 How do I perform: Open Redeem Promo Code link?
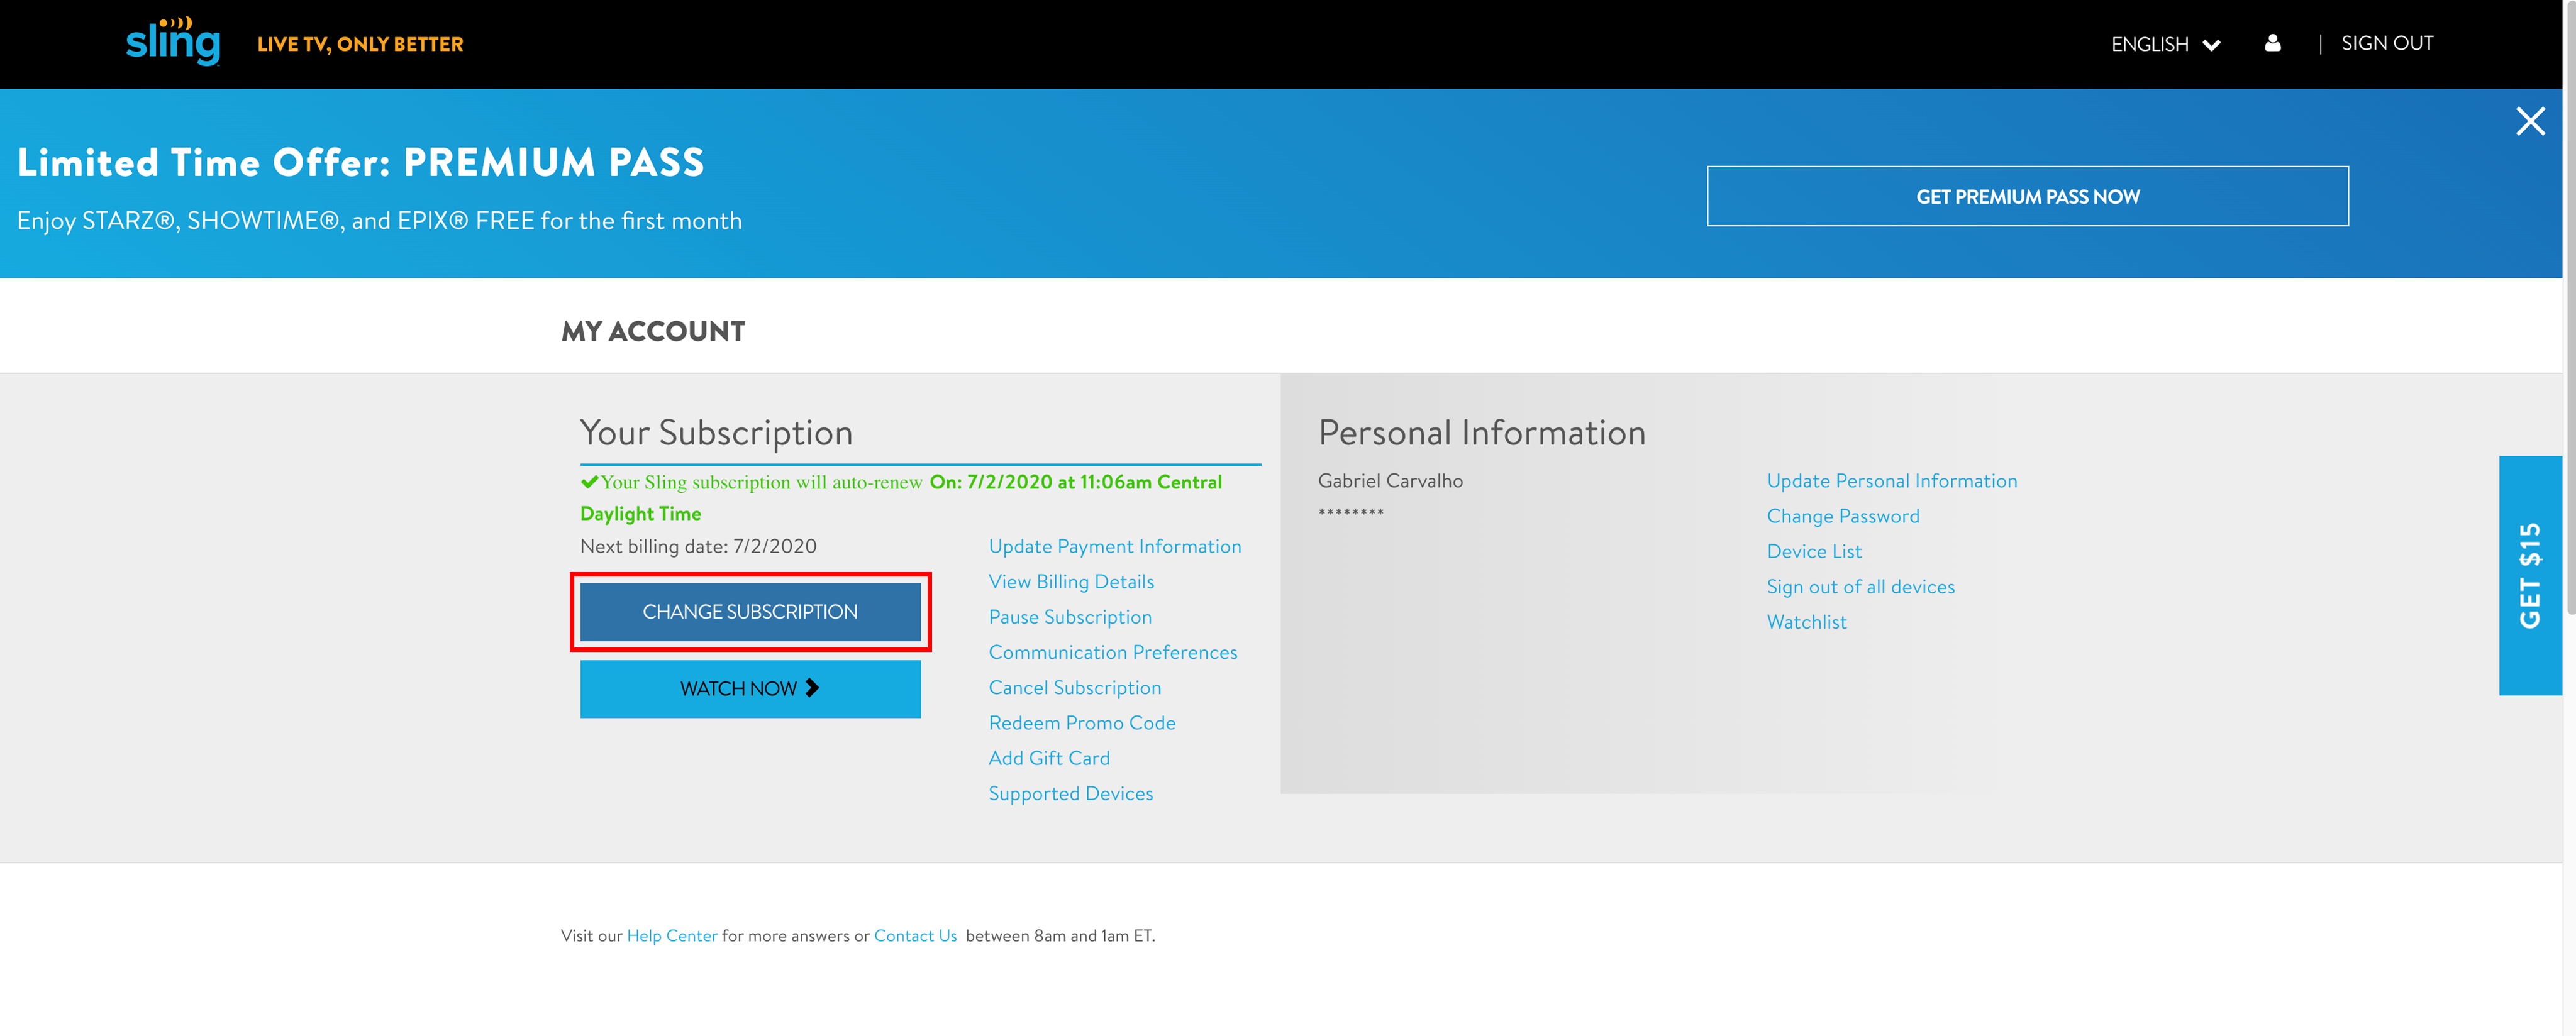click(1081, 722)
